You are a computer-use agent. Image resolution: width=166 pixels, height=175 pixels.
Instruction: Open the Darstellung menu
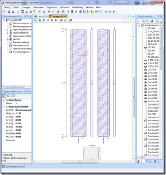click(x=77, y=7)
